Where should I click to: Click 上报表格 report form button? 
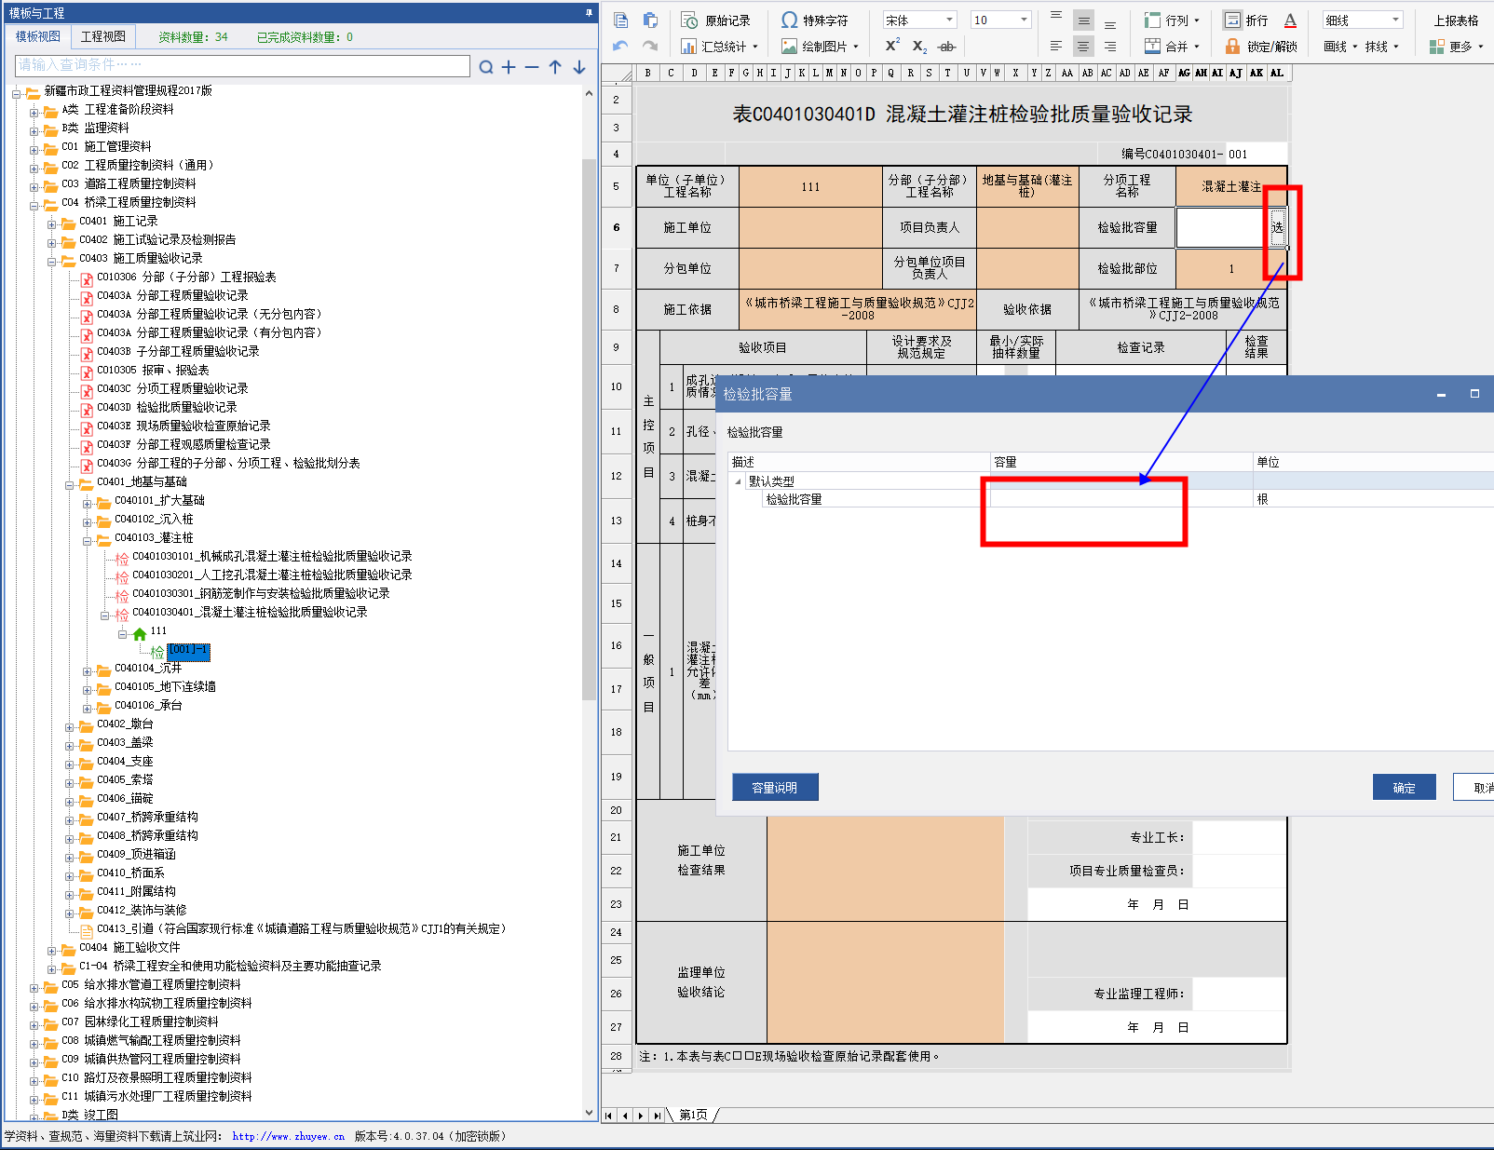[1456, 20]
